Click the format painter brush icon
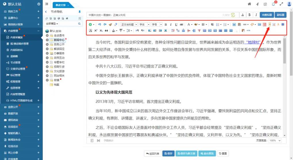 pyautogui.click(x=110, y=25)
